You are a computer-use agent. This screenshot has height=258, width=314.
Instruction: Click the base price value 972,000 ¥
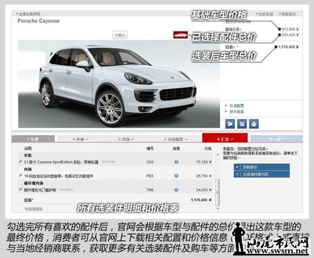[290, 29]
